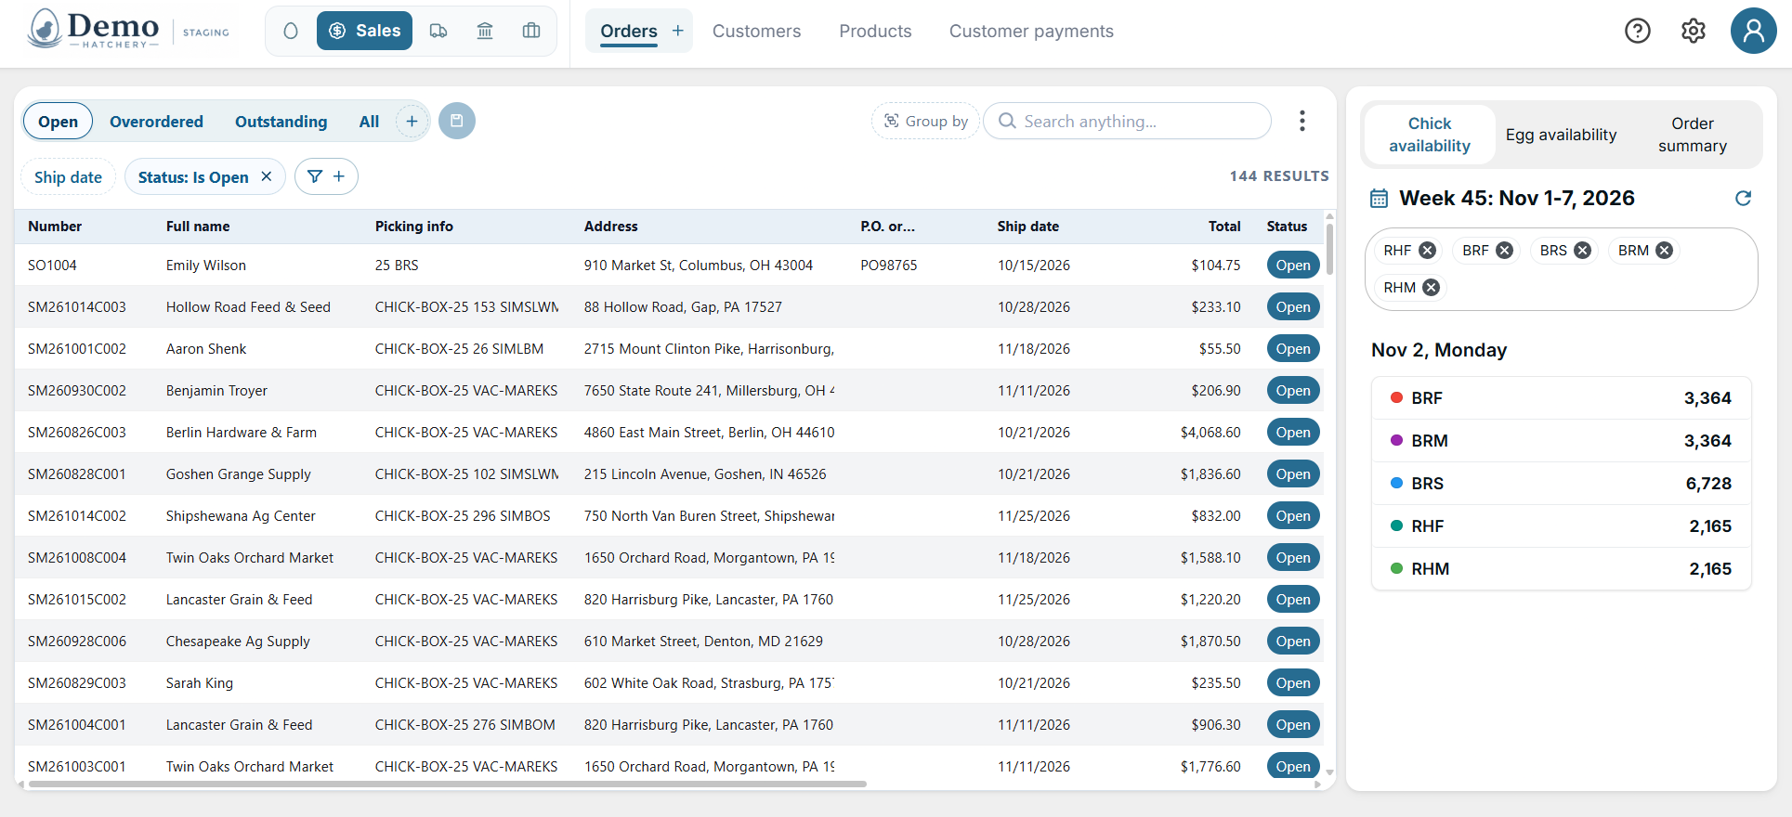The height and width of the screenshot is (817, 1792).
Task: Go to the Products tab
Action: [x=875, y=31]
